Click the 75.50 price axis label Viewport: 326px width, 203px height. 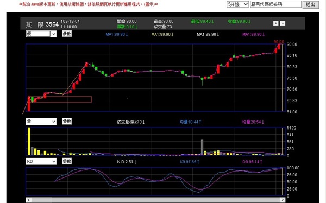point(292,78)
